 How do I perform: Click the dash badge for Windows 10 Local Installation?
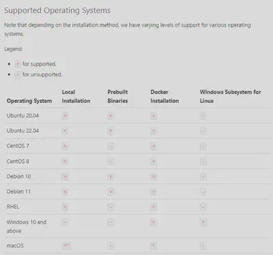click(65, 222)
